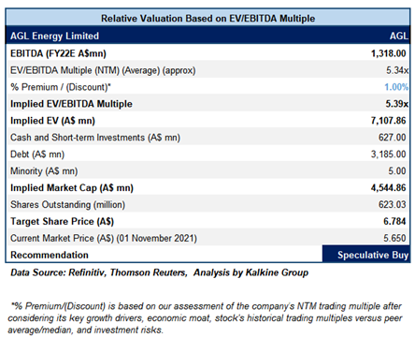Select the Implied EV value 7,107.86
The height and width of the screenshot is (338, 415).
pos(388,121)
